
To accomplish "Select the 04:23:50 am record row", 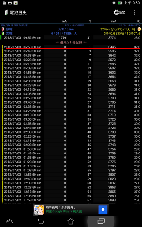I will pyautogui.click(x=71, y=85).
